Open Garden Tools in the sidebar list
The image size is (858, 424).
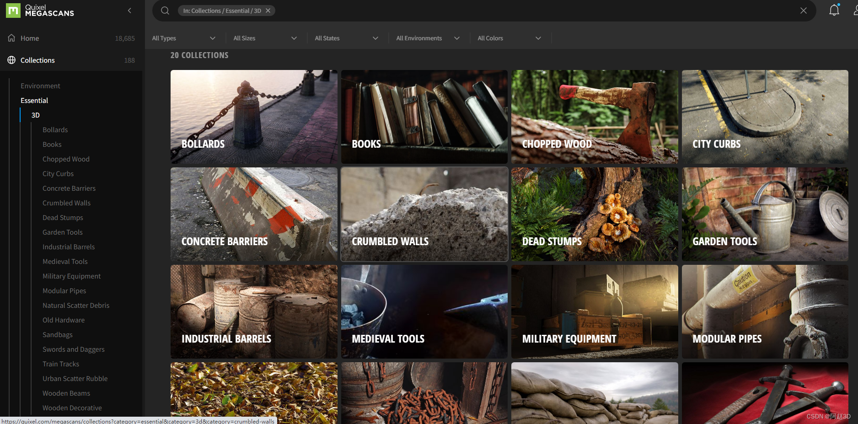[x=63, y=232]
